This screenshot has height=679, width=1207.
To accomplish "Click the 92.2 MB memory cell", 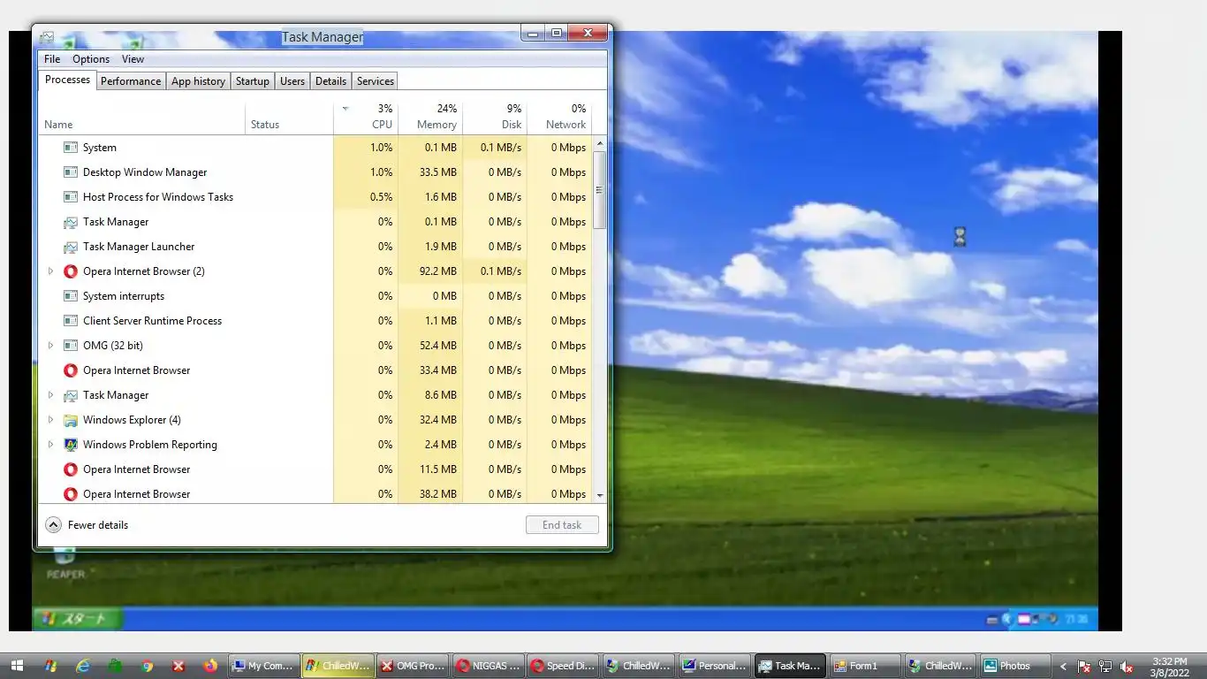I will pos(430,271).
